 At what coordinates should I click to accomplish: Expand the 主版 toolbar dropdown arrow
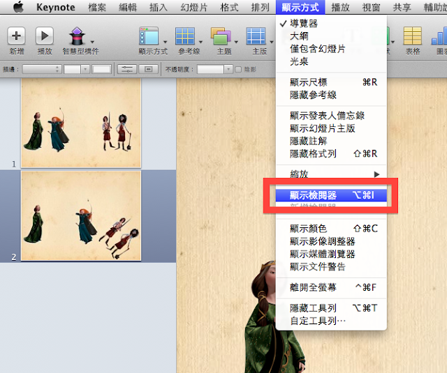[x=272, y=42]
